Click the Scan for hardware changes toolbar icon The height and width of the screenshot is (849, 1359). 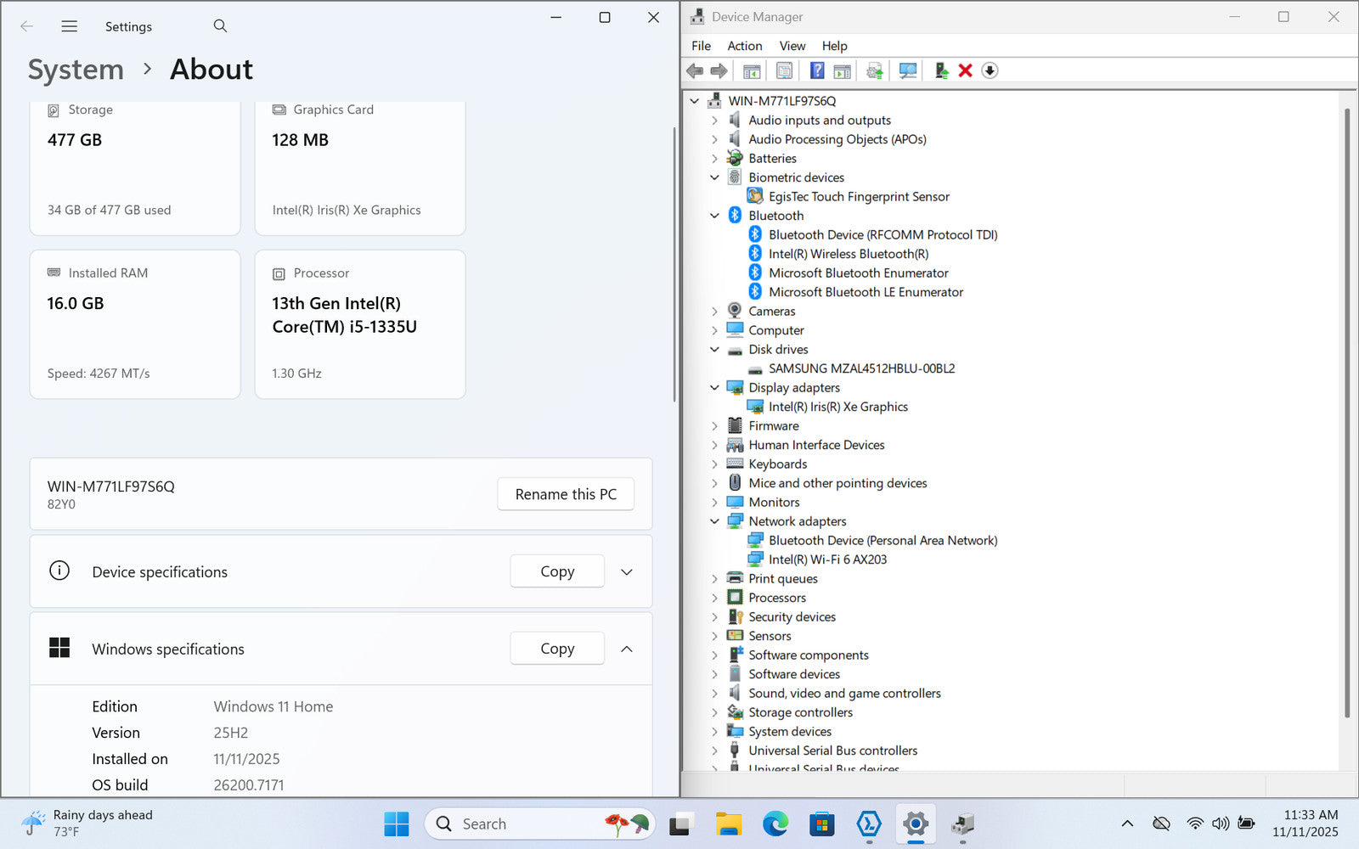tap(907, 70)
